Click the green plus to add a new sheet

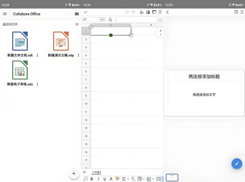(x=84, y=172)
